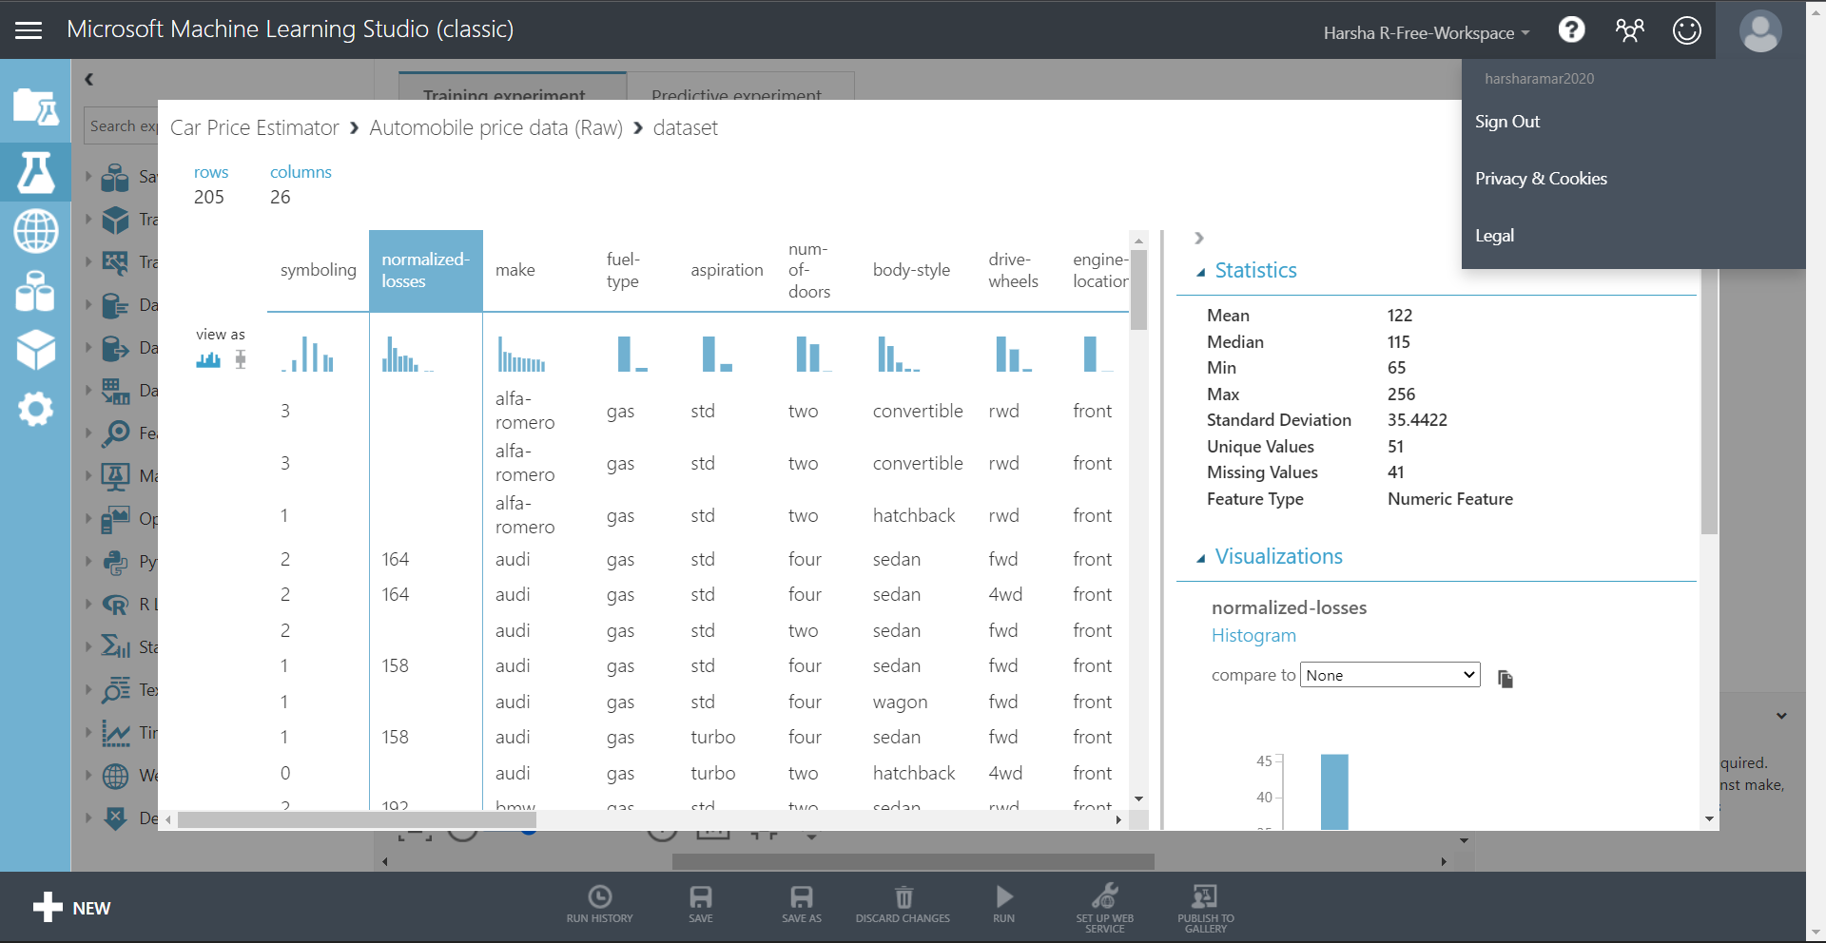Click Run History in bottom bar
The image size is (1826, 943).
tap(599, 904)
